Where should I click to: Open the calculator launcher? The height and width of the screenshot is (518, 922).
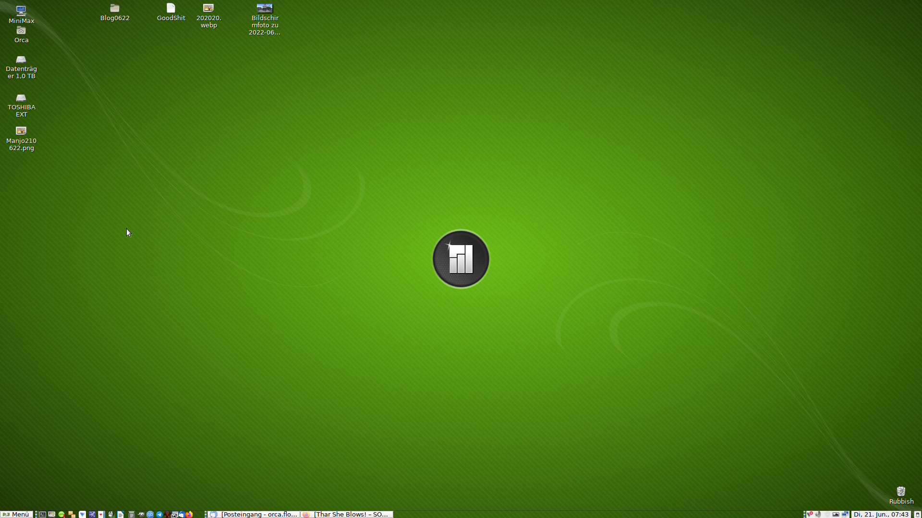132,514
